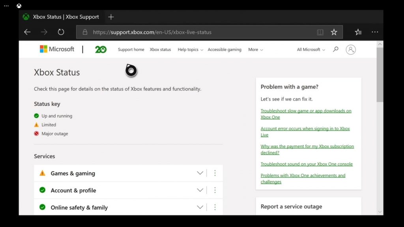Click the Microsoft logo

point(57,49)
